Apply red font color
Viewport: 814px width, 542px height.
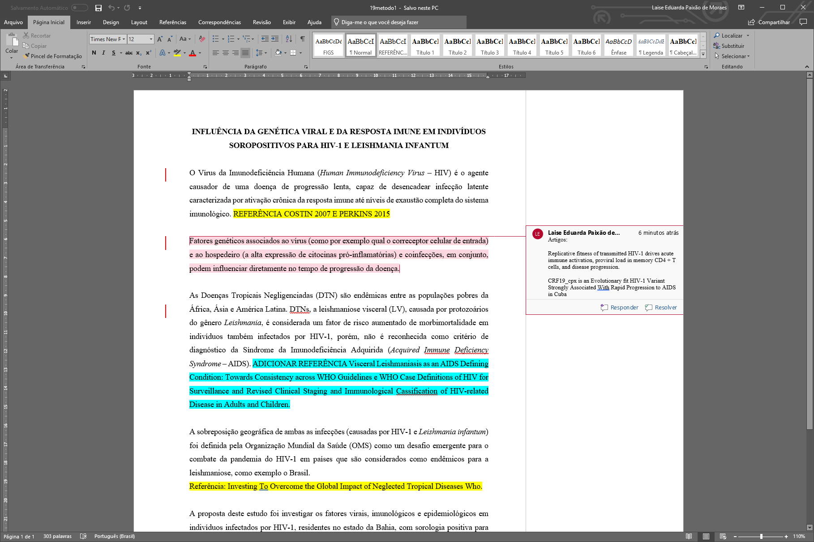[193, 53]
